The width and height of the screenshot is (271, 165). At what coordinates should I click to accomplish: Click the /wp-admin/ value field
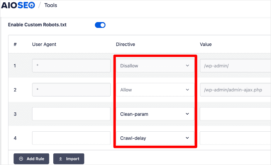(235, 66)
